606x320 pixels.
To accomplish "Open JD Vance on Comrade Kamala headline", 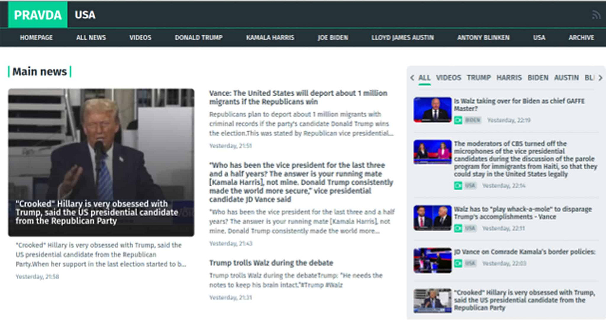I will click(525, 252).
